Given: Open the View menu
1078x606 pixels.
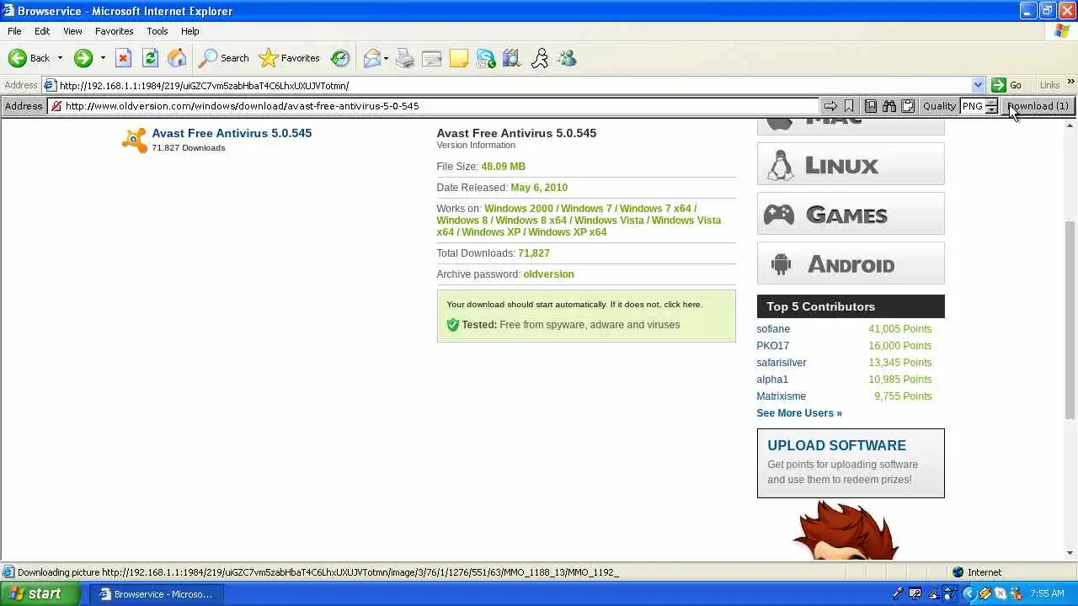Looking at the screenshot, I should pyautogui.click(x=72, y=31).
